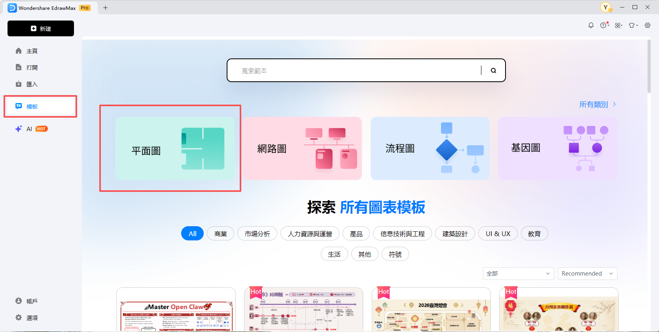Open the 選項 options gear item
Image resolution: width=659 pixels, height=332 pixels.
coord(41,317)
